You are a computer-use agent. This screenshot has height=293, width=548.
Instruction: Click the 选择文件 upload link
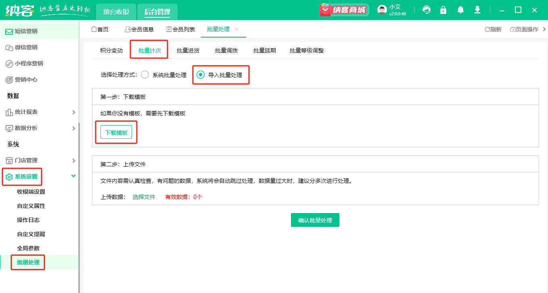(x=144, y=197)
